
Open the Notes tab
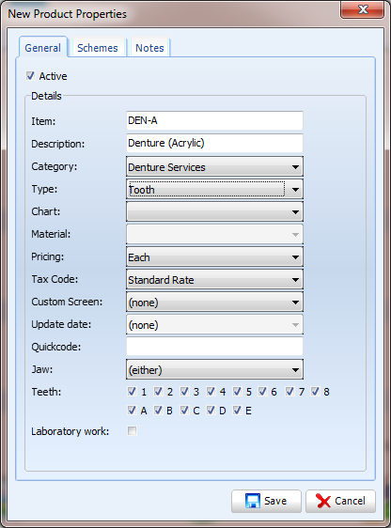149,48
